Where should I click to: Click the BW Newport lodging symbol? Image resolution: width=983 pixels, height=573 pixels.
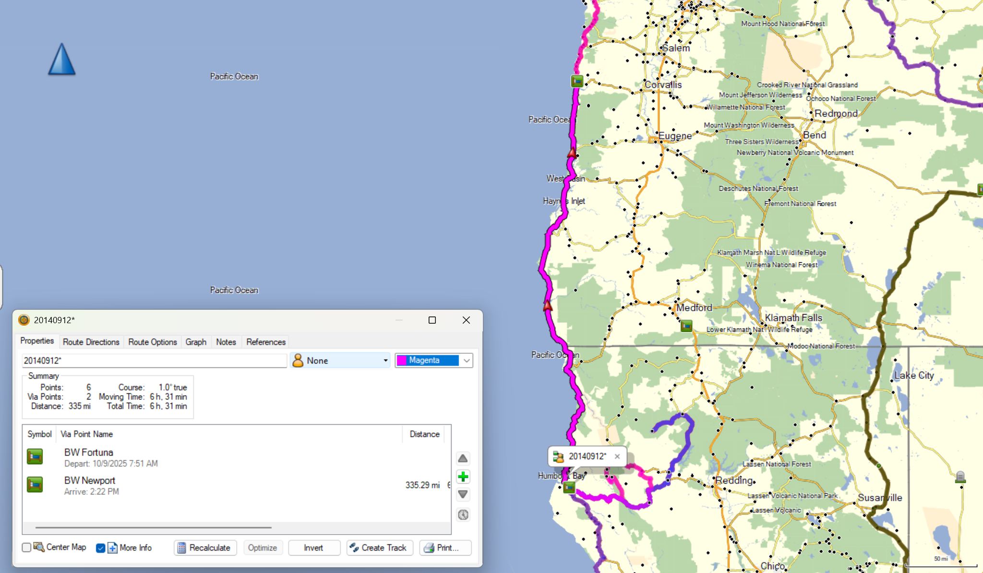pyautogui.click(x=35, y=485)
